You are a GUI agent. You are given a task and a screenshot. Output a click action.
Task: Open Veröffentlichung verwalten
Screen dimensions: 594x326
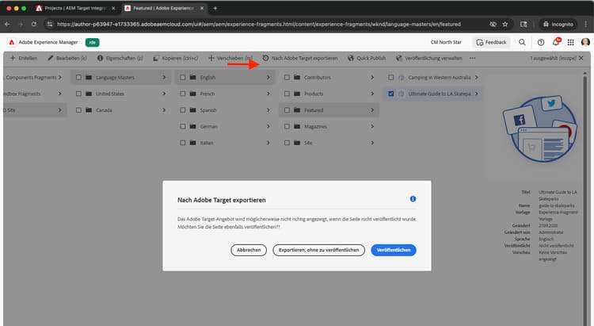pos(428,58)
